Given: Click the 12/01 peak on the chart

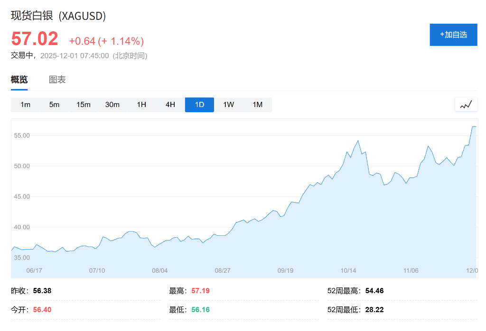Looking at the screenshot, I should pyautogui.click(x=474, y=127).
